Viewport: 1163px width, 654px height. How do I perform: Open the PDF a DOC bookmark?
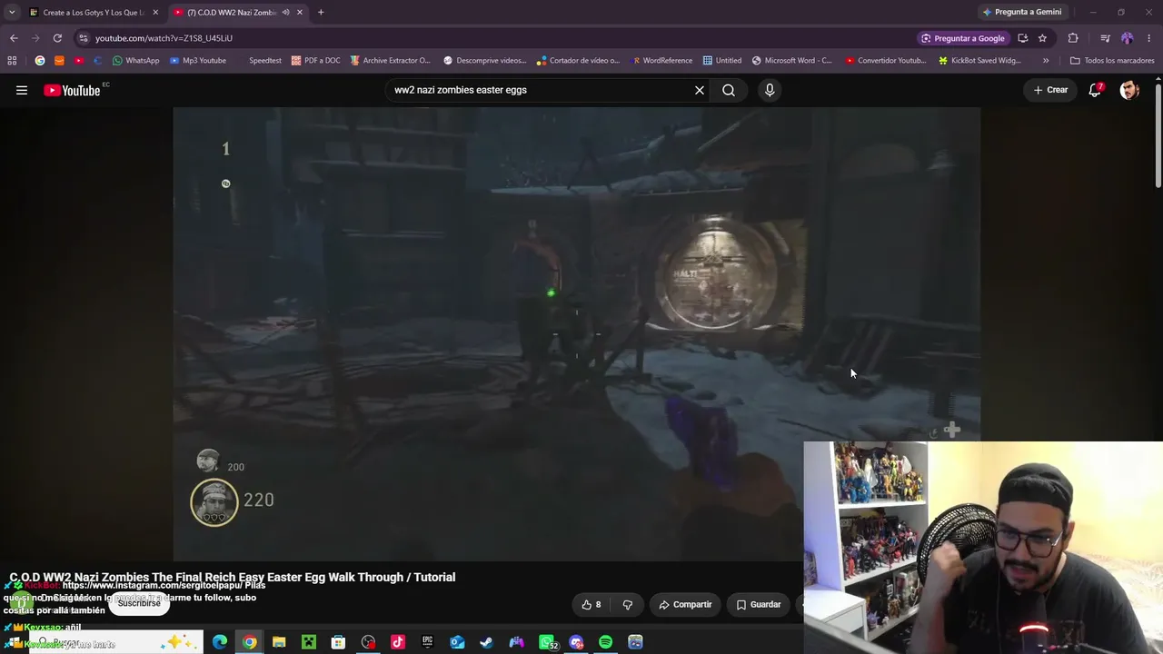click(x=315, y=61)
